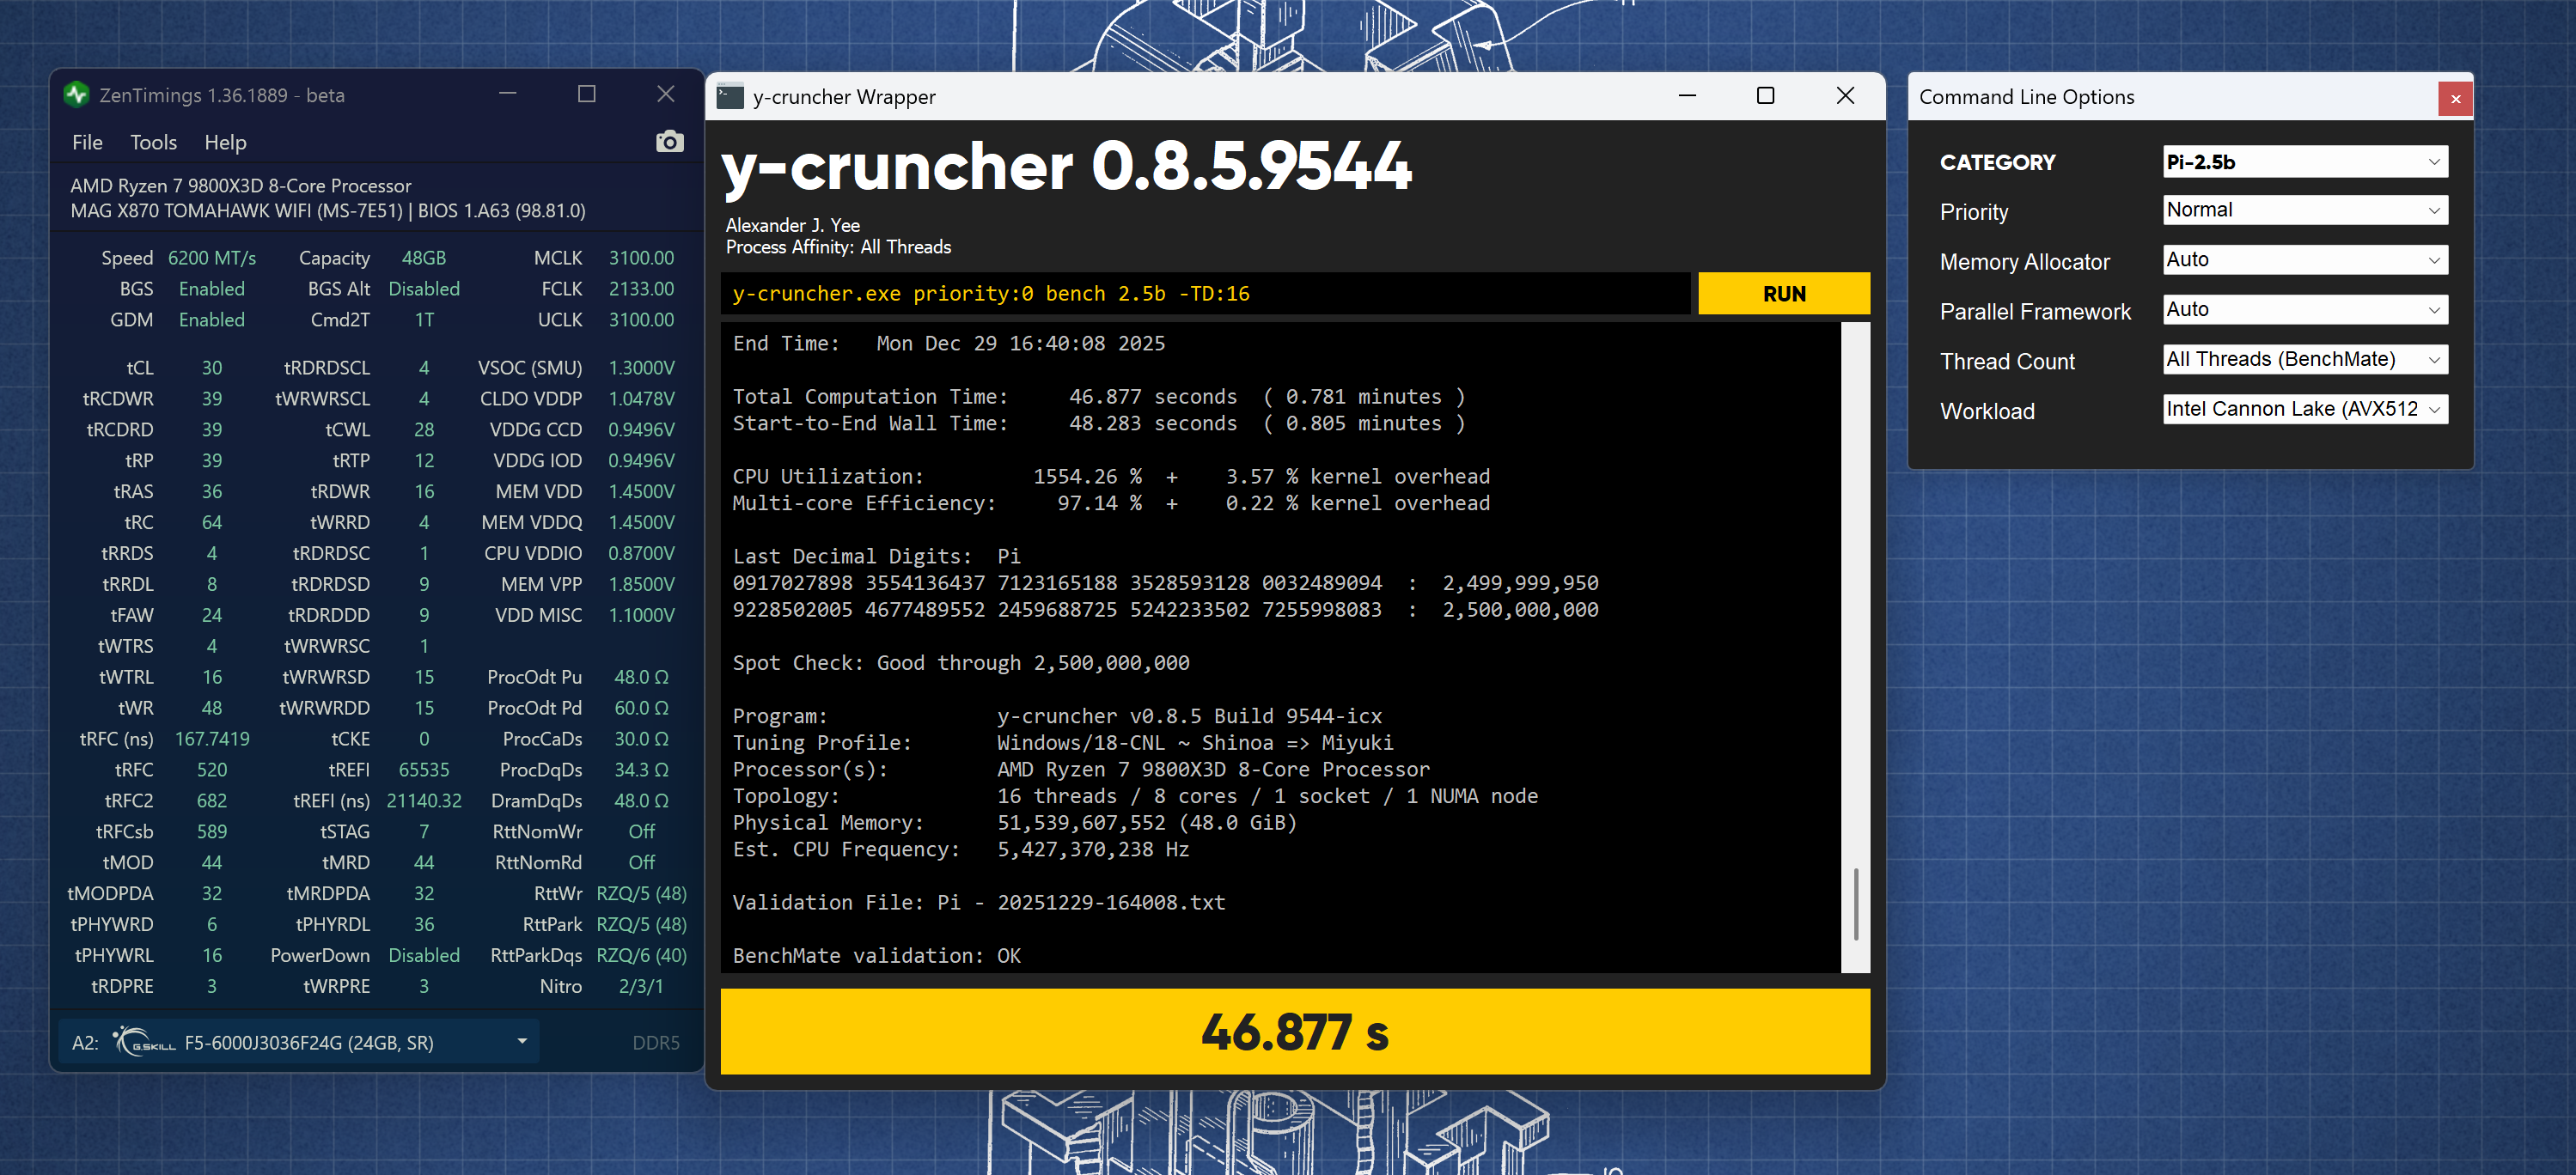Maximize the ZenTimings window
This screenshot has width=2576, height=1175.
tap(587, 94)
